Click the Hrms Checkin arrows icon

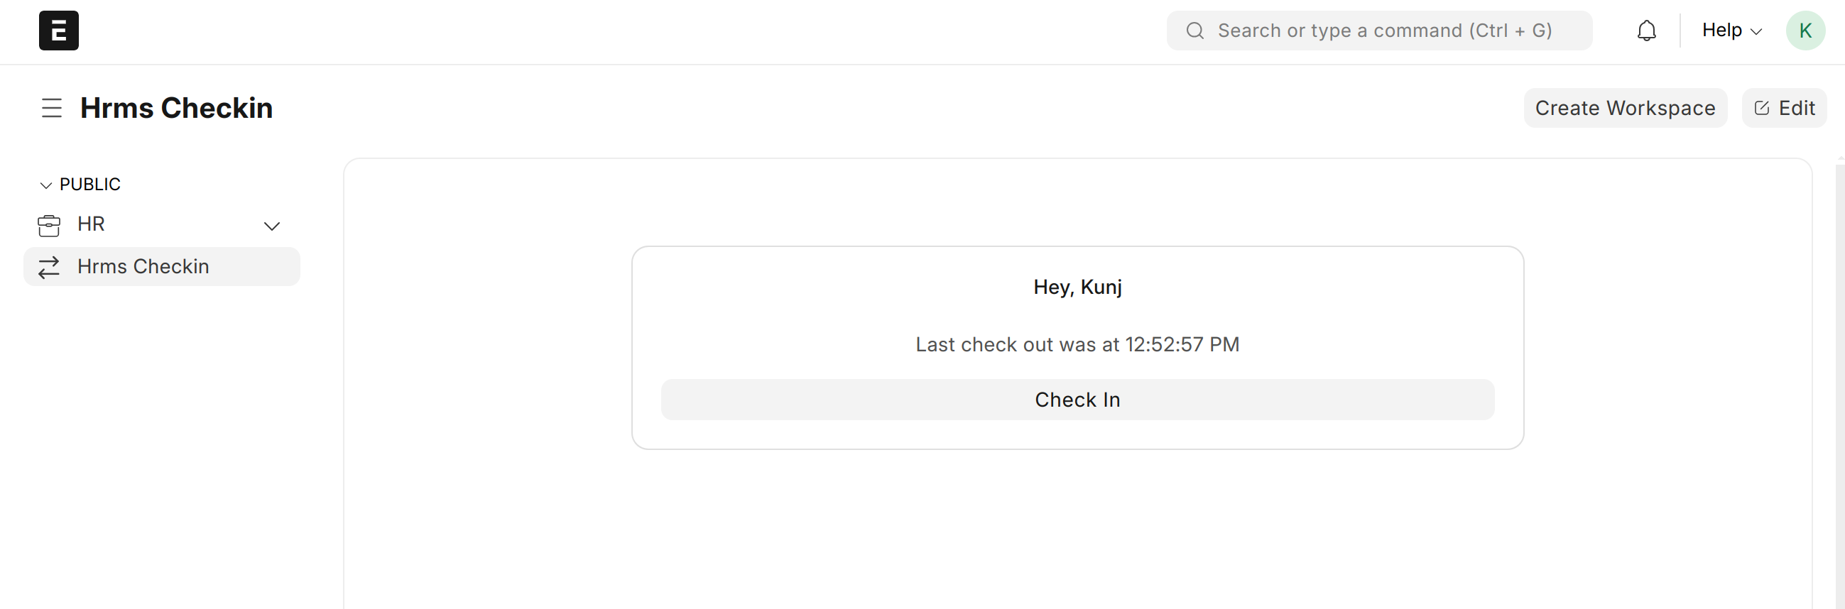[x=49, y=267]
